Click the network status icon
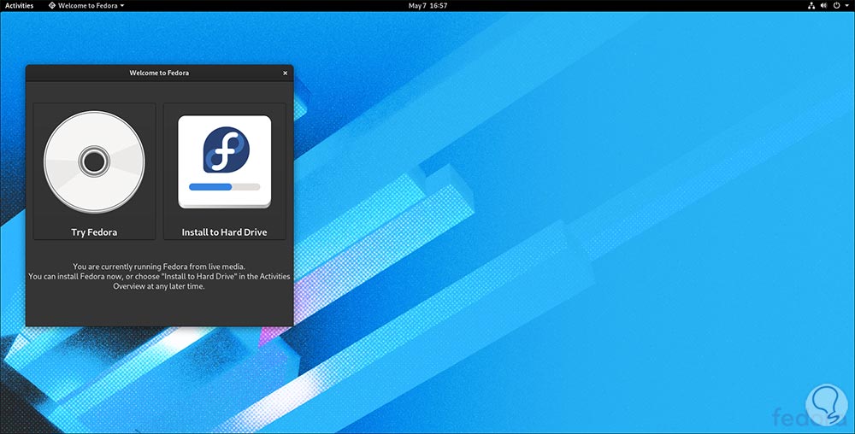 [811, 5]
